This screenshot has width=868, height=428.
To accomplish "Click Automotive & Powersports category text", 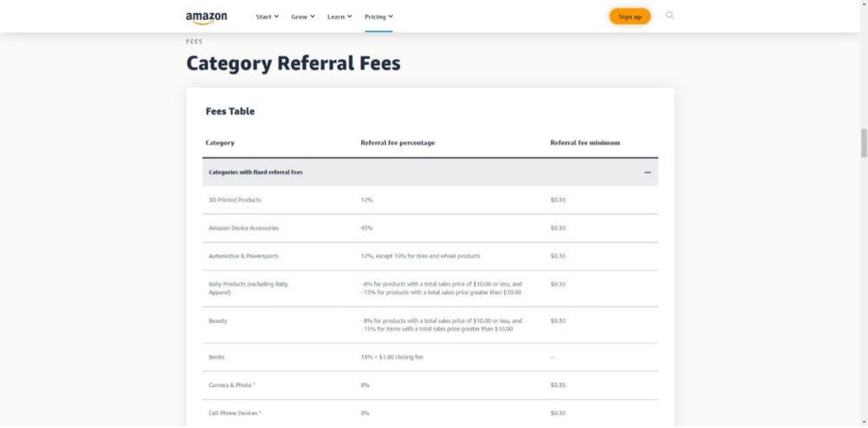I will pyautogui.click(x=244, y=256).
